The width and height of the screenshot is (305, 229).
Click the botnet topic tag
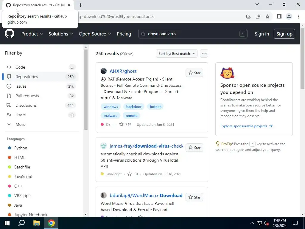point(155,107)
